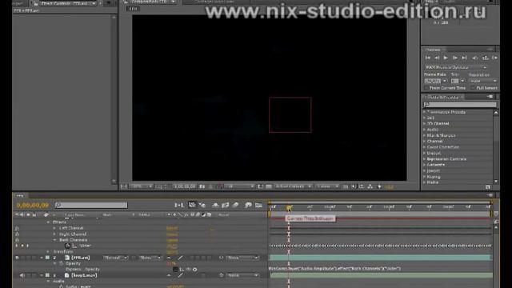Click the current time indicator on timeline ruler

click(x=289, y=207)
